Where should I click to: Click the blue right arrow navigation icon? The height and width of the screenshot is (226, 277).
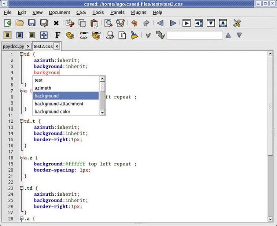point(173,23)
